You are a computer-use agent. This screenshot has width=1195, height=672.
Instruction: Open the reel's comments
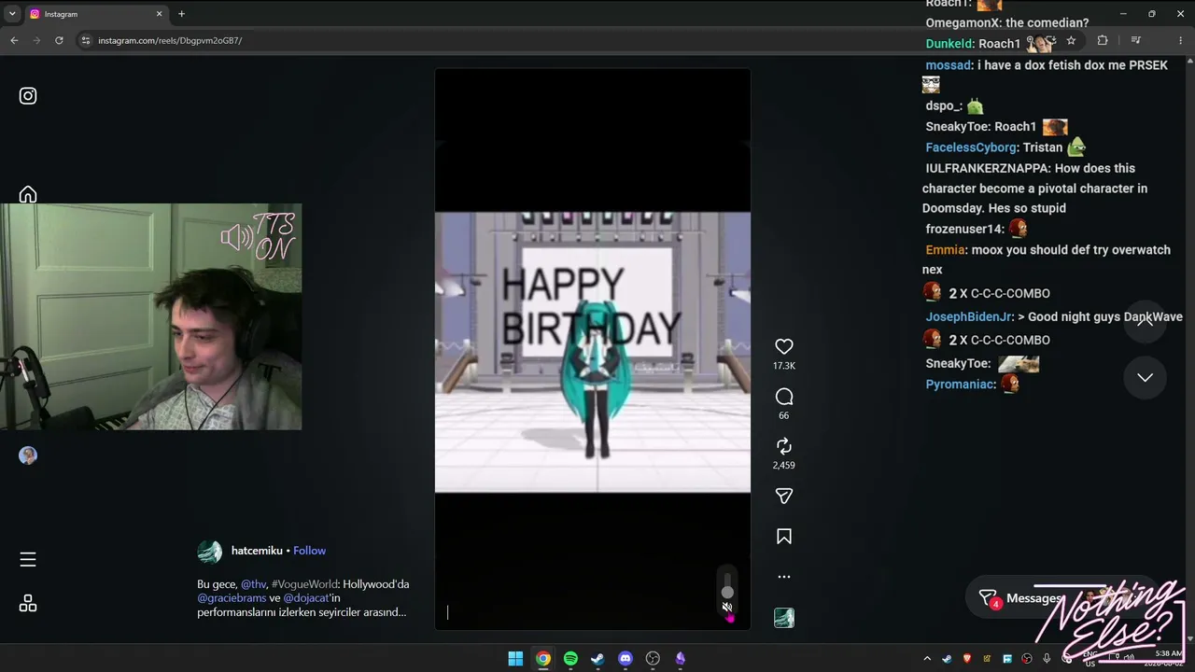coord(784,397)
